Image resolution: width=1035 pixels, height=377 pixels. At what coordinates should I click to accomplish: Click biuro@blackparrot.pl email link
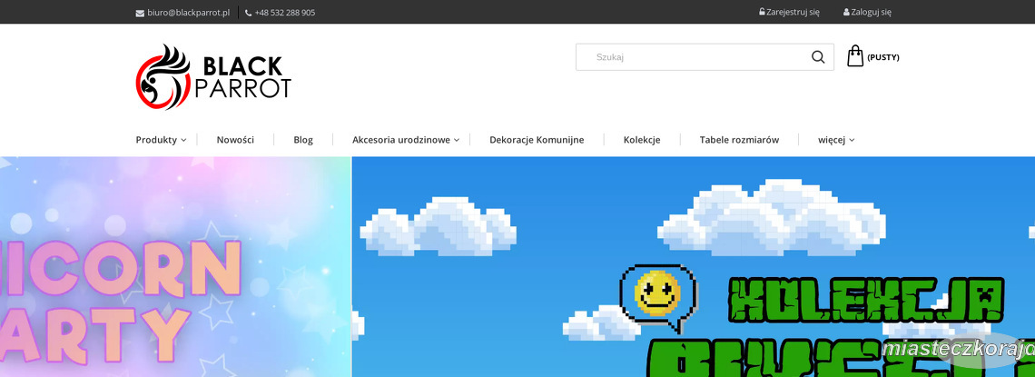[x=189, y=13]
